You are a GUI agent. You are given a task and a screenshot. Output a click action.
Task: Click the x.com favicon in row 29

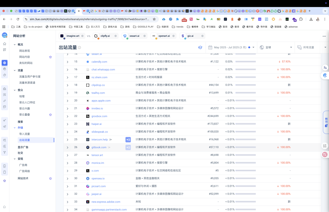88,171
